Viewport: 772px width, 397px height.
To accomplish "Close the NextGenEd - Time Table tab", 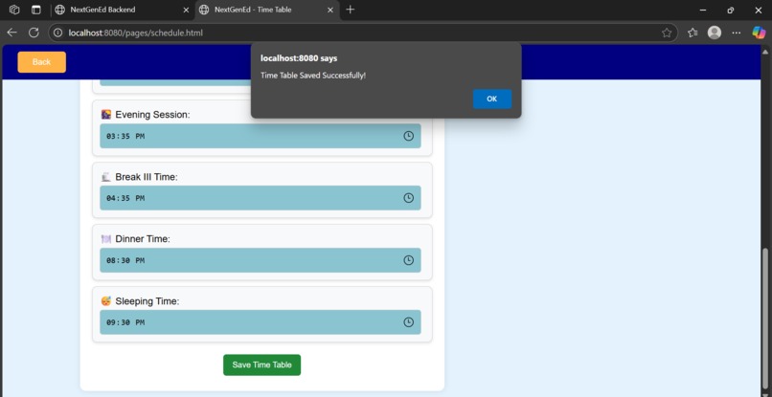I will coord(330,10).
